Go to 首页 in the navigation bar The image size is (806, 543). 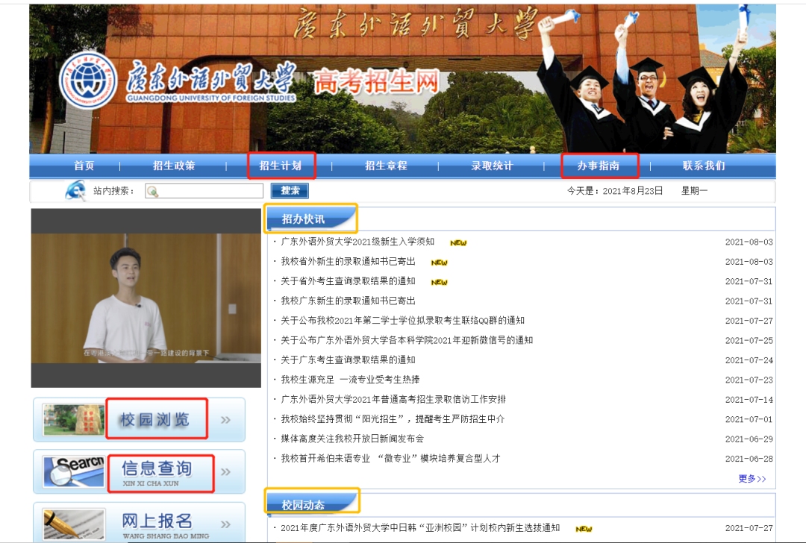tap(84, 166)
